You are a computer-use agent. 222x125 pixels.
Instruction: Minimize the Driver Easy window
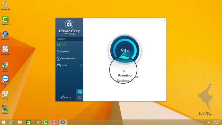point(162,20)
